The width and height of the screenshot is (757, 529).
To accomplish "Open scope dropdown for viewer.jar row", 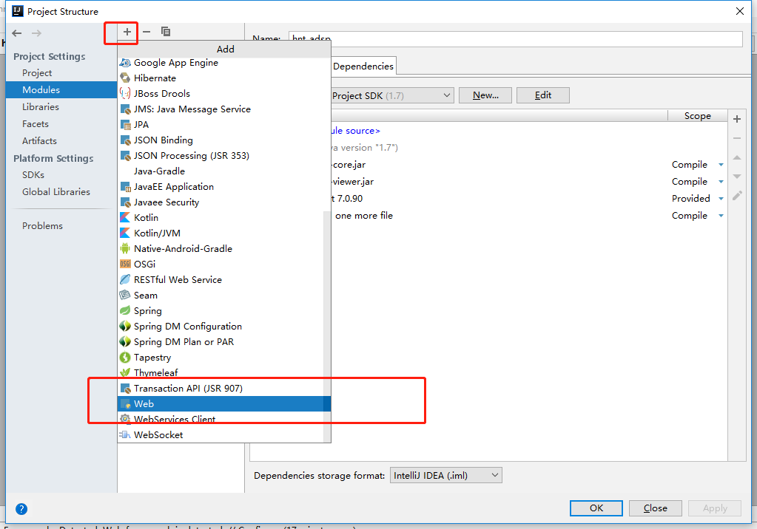I will [x=721, y=182].
